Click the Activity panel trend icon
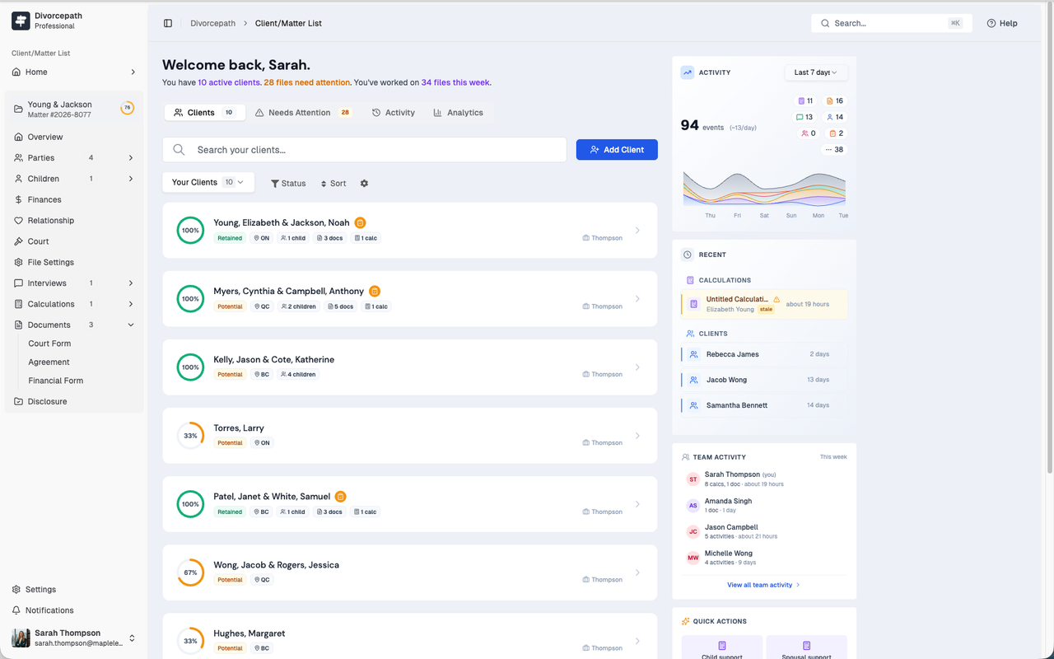 (688, 72)
